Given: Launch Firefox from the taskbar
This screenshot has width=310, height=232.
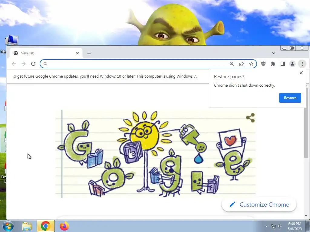Looking at the screenshot, I should [x=64, y=226].
